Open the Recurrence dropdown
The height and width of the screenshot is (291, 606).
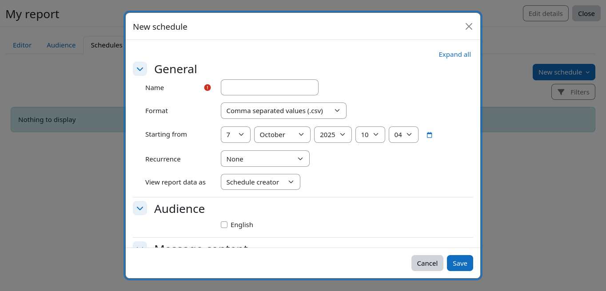265,159
